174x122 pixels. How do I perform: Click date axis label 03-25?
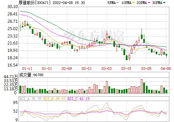point(146,69)
